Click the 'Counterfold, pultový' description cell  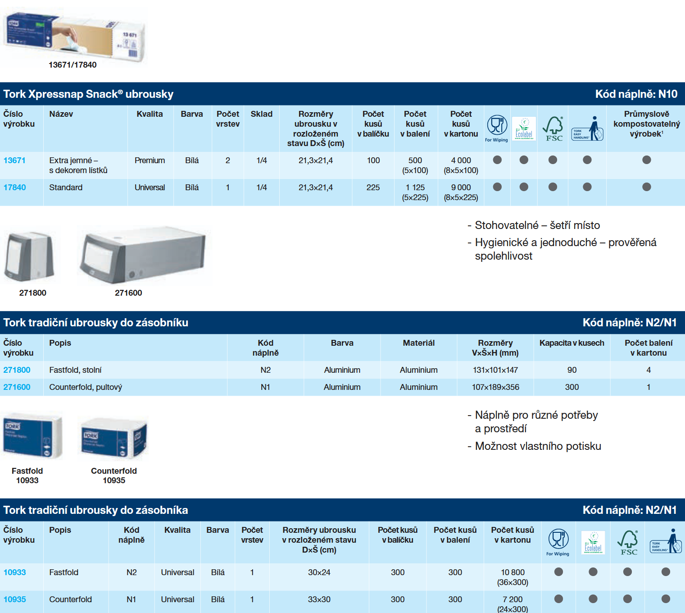(86, 387)
